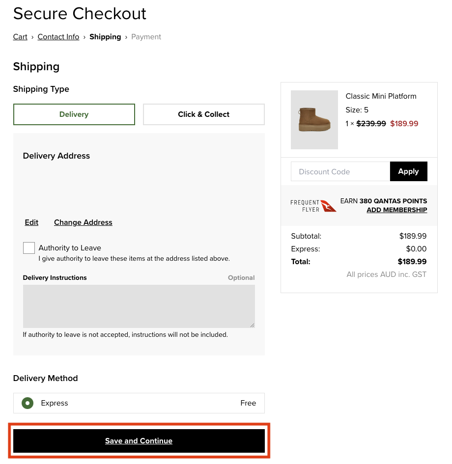452x464 pixels.
Task: Click the Shipping breadcrumb step
Action: pyautogui.click(x=105, y=37)
